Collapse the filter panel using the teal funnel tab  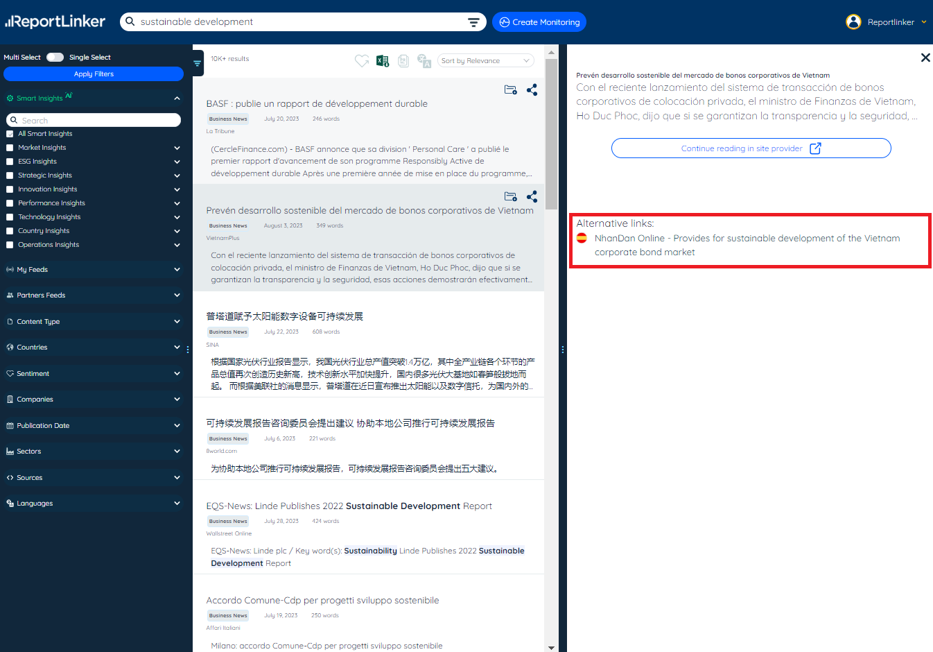198,63
